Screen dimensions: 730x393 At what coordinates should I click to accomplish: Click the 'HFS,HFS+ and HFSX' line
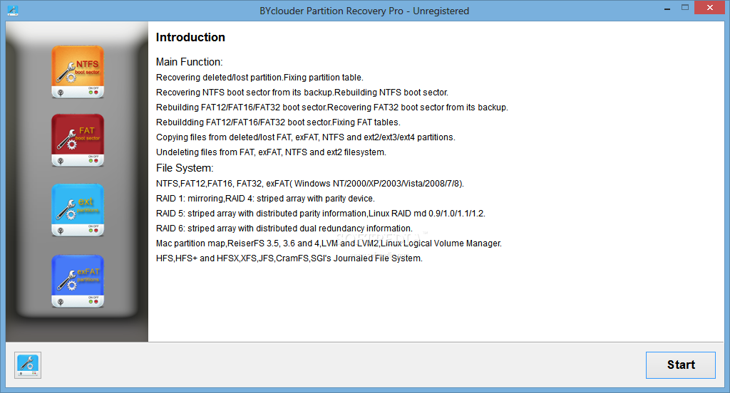pyautogui.click(x=289, y=258)
